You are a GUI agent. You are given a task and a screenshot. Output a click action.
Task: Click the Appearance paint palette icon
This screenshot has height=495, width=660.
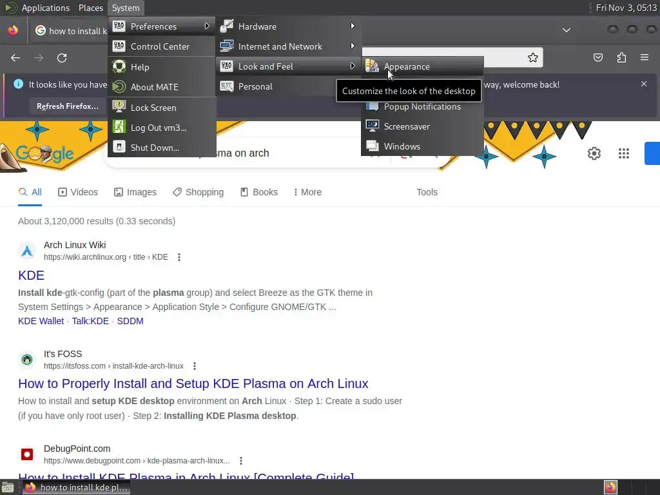point(372,66)
